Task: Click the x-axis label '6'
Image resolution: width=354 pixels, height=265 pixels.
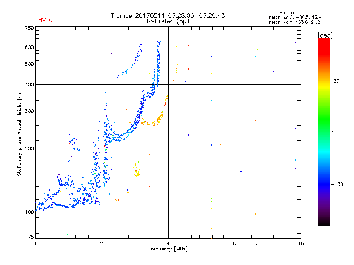Action: click(x=207, y=243)
